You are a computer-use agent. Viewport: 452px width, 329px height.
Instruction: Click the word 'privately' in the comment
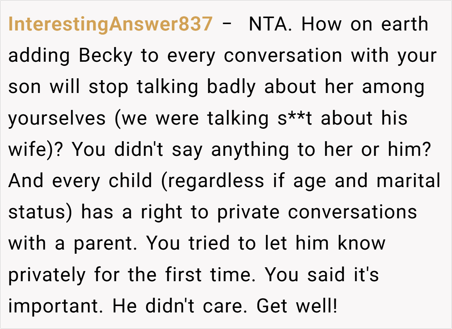point(47,275)
